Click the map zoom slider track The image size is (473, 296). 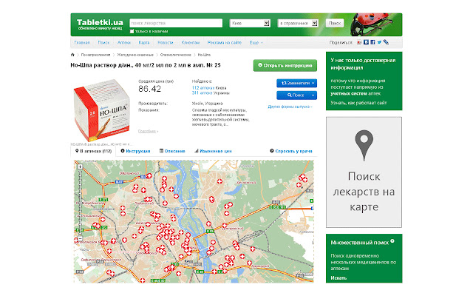[x=80, y=202]
